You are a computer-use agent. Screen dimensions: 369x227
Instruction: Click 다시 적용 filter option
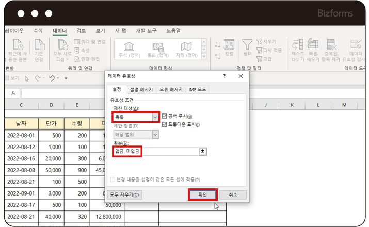269,50
